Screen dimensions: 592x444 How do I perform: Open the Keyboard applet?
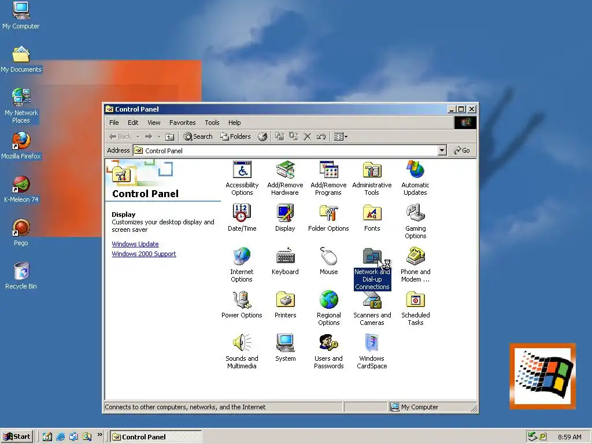[x=285, y=261]
